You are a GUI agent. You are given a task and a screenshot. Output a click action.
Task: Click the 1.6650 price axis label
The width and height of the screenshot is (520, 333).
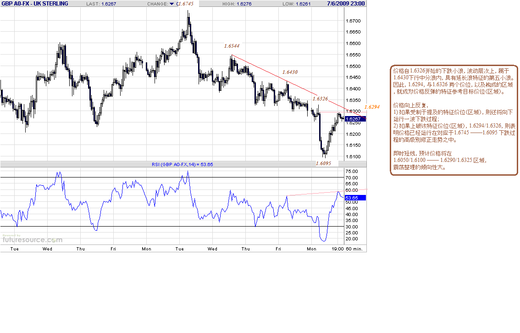(353, 32)
